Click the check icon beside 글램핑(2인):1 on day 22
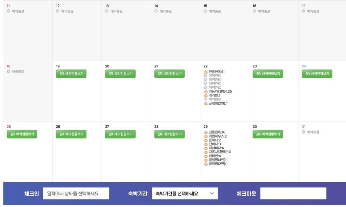The width and height of the screenshot is (346, 207). (x=206, y=103)
